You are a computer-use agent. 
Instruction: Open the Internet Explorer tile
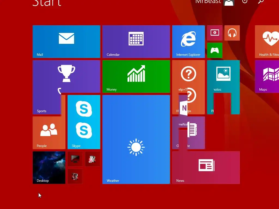189,42
